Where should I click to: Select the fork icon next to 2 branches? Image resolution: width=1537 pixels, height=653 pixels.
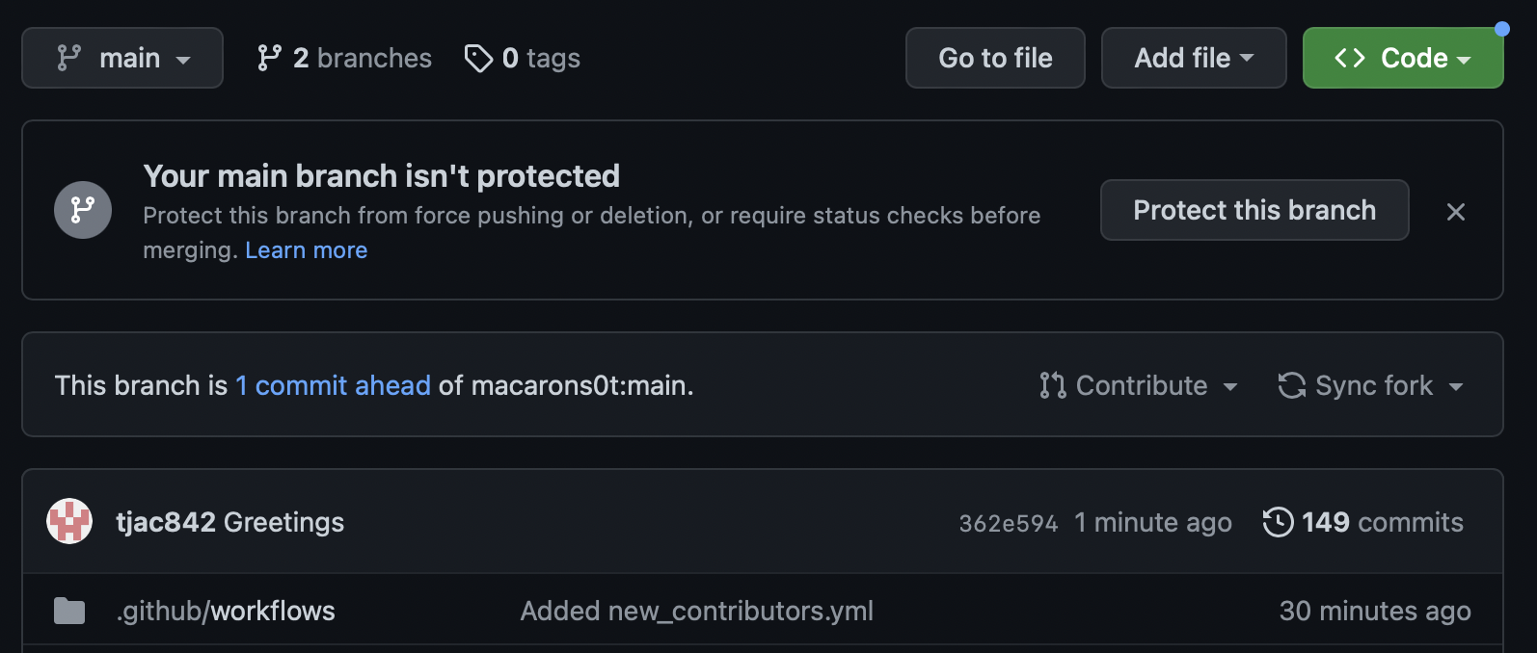[x=270, y=58]
